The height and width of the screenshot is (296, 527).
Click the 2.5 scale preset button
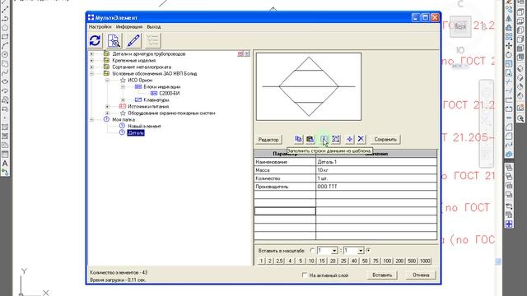click(279, 261)
